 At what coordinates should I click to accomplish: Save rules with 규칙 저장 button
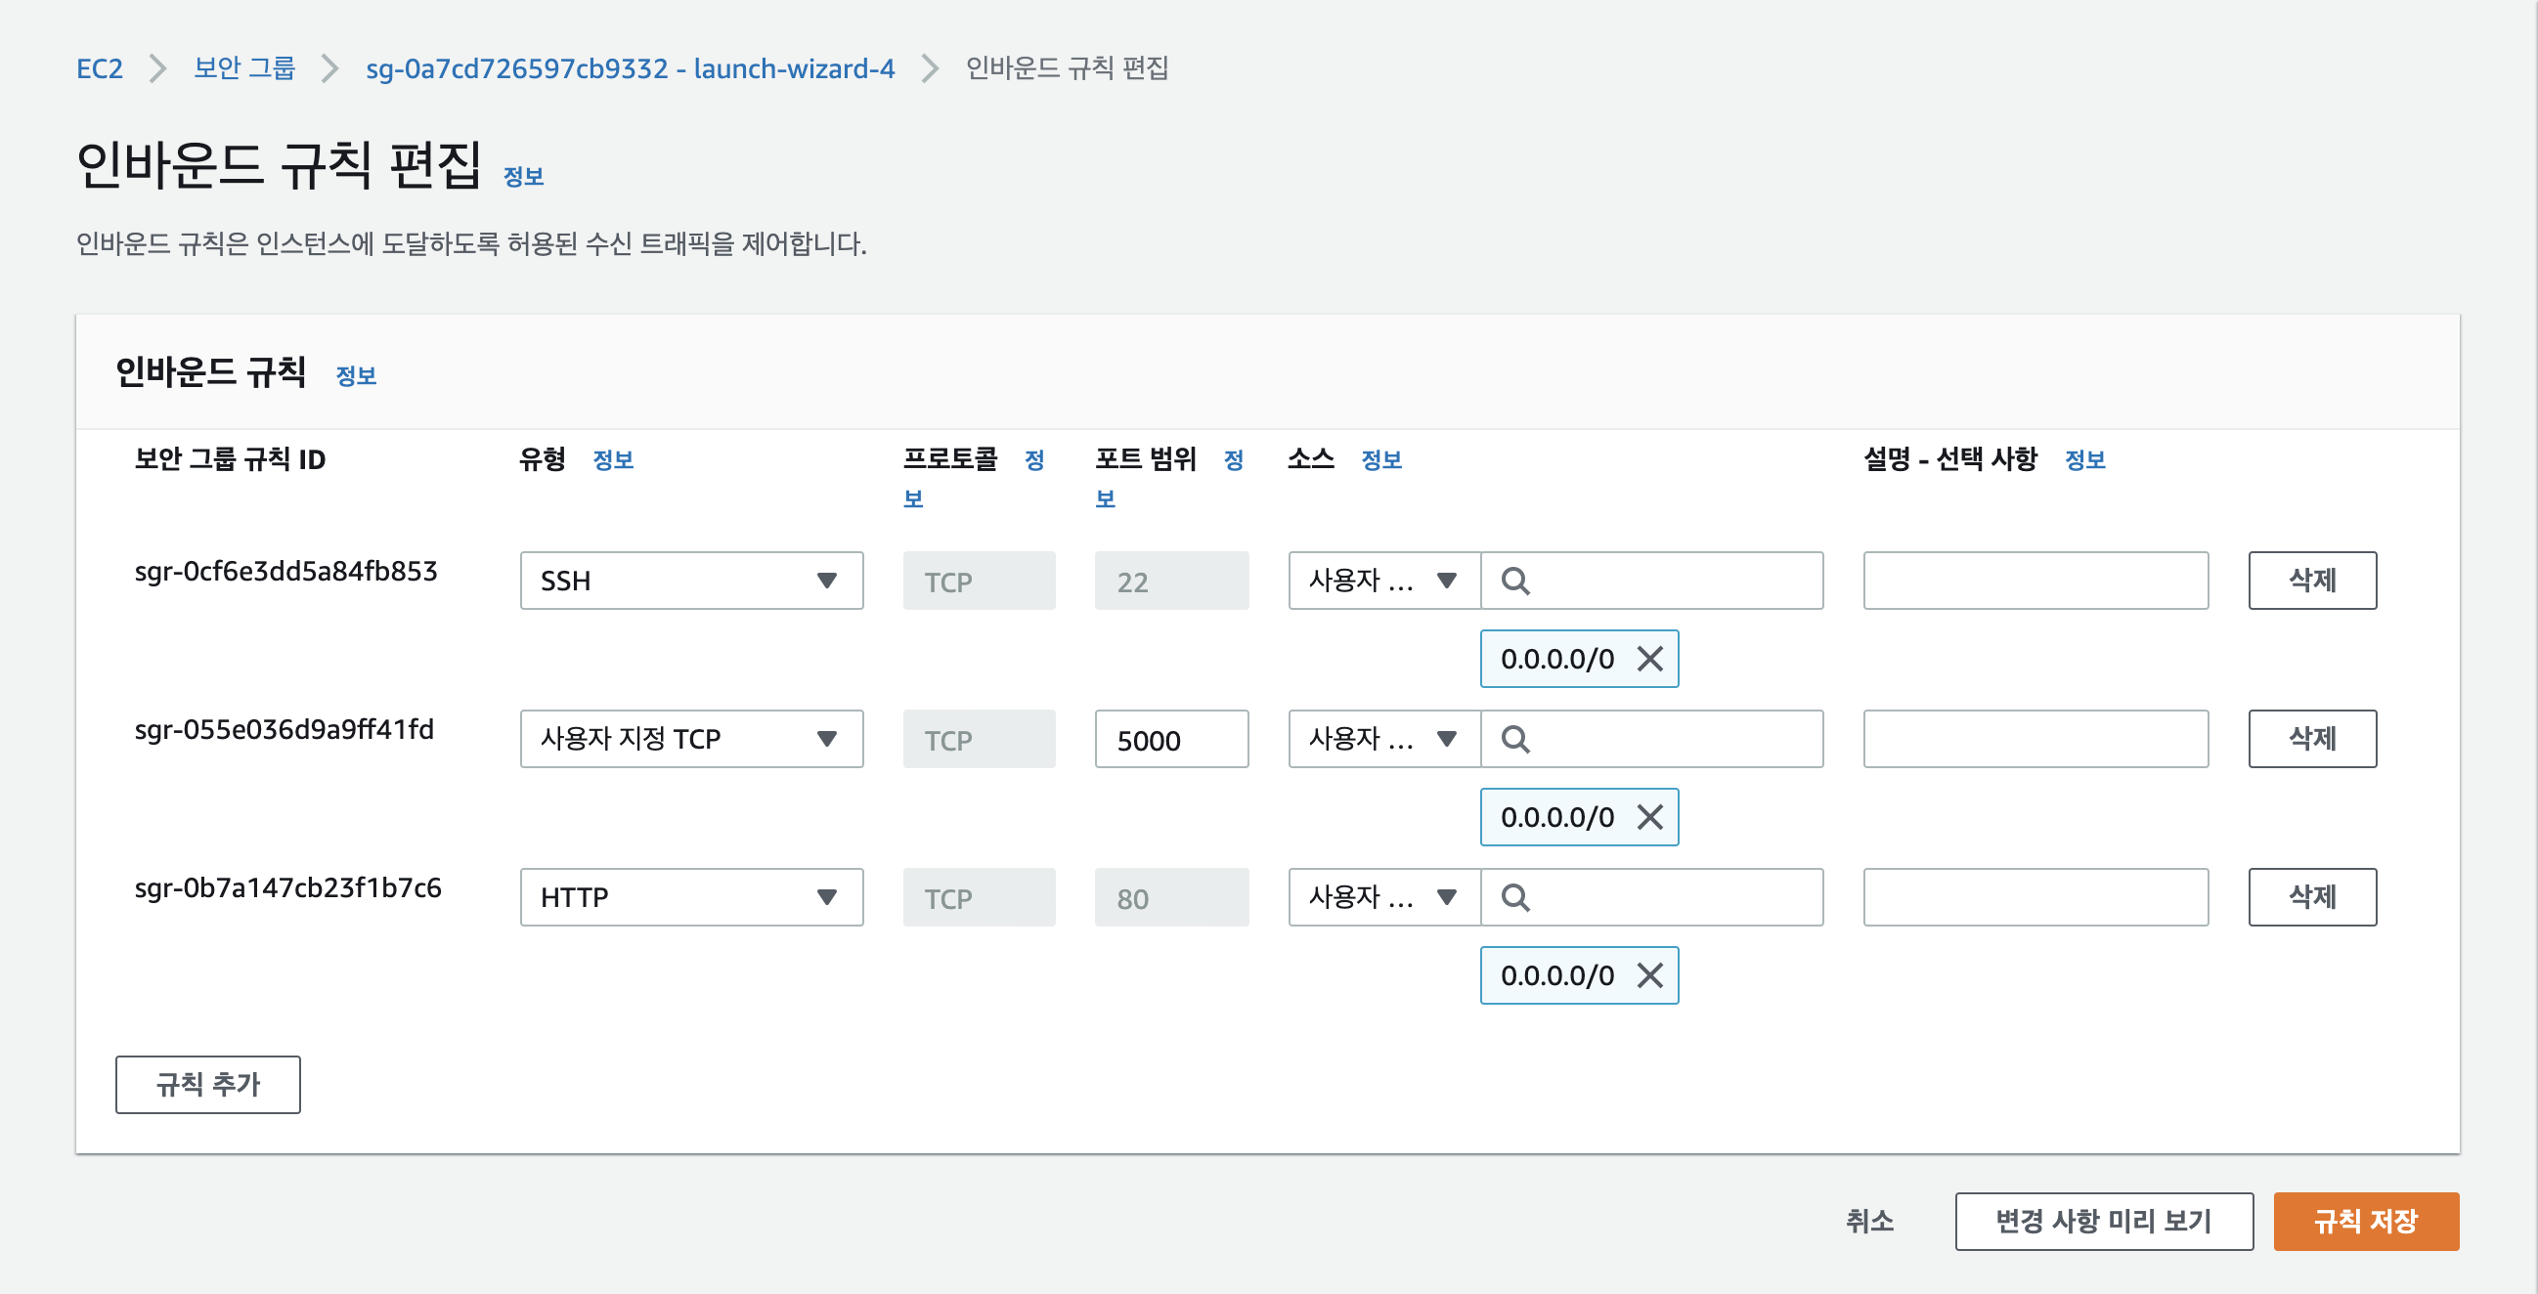point(2365,1221)
